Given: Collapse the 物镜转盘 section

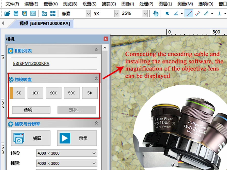Looking at the screenshot, I should click(x=96, y=79).
